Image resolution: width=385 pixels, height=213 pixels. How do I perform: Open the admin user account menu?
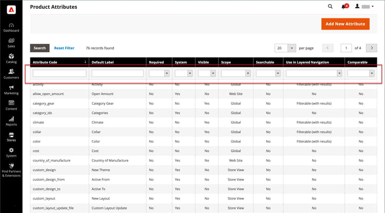click(x=364, y=6)
